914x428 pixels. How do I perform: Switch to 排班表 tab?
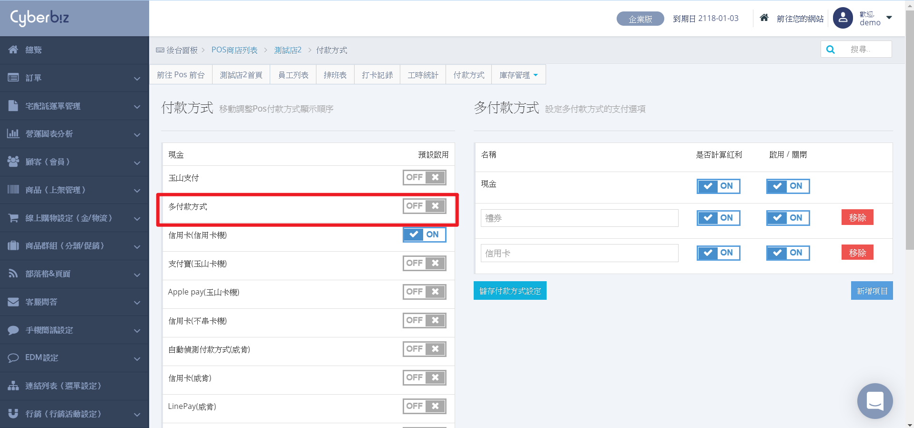(335, 75)
